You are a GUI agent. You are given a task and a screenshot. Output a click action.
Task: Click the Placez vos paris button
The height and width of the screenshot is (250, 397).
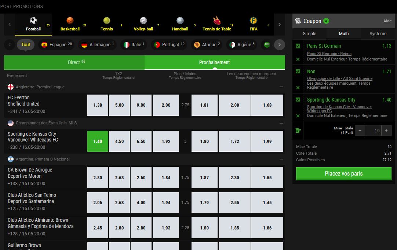(x=343, y=174)
